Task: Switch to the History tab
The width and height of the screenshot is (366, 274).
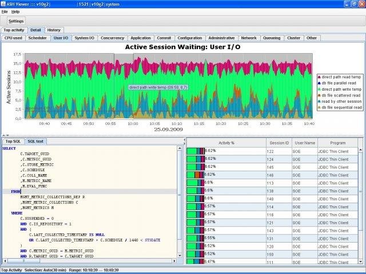Action: pos(54,30)
